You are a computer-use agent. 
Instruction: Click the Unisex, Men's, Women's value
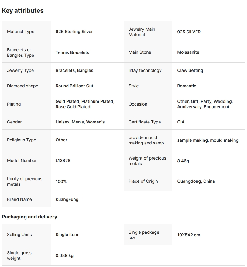coord(80,122)
